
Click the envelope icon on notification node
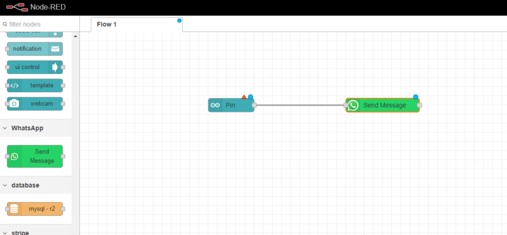pyautogui.click(x=55, y=49)
